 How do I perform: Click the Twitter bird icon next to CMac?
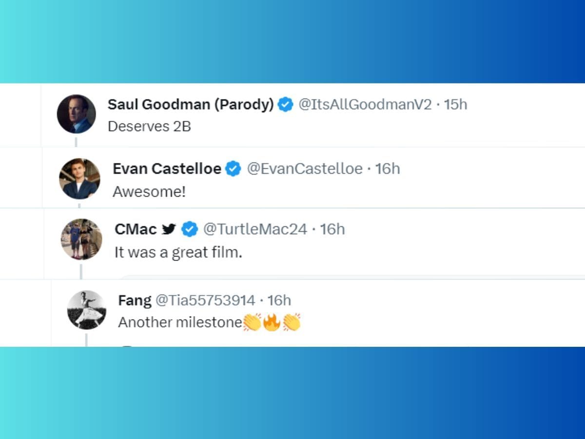tap(169, 229)
